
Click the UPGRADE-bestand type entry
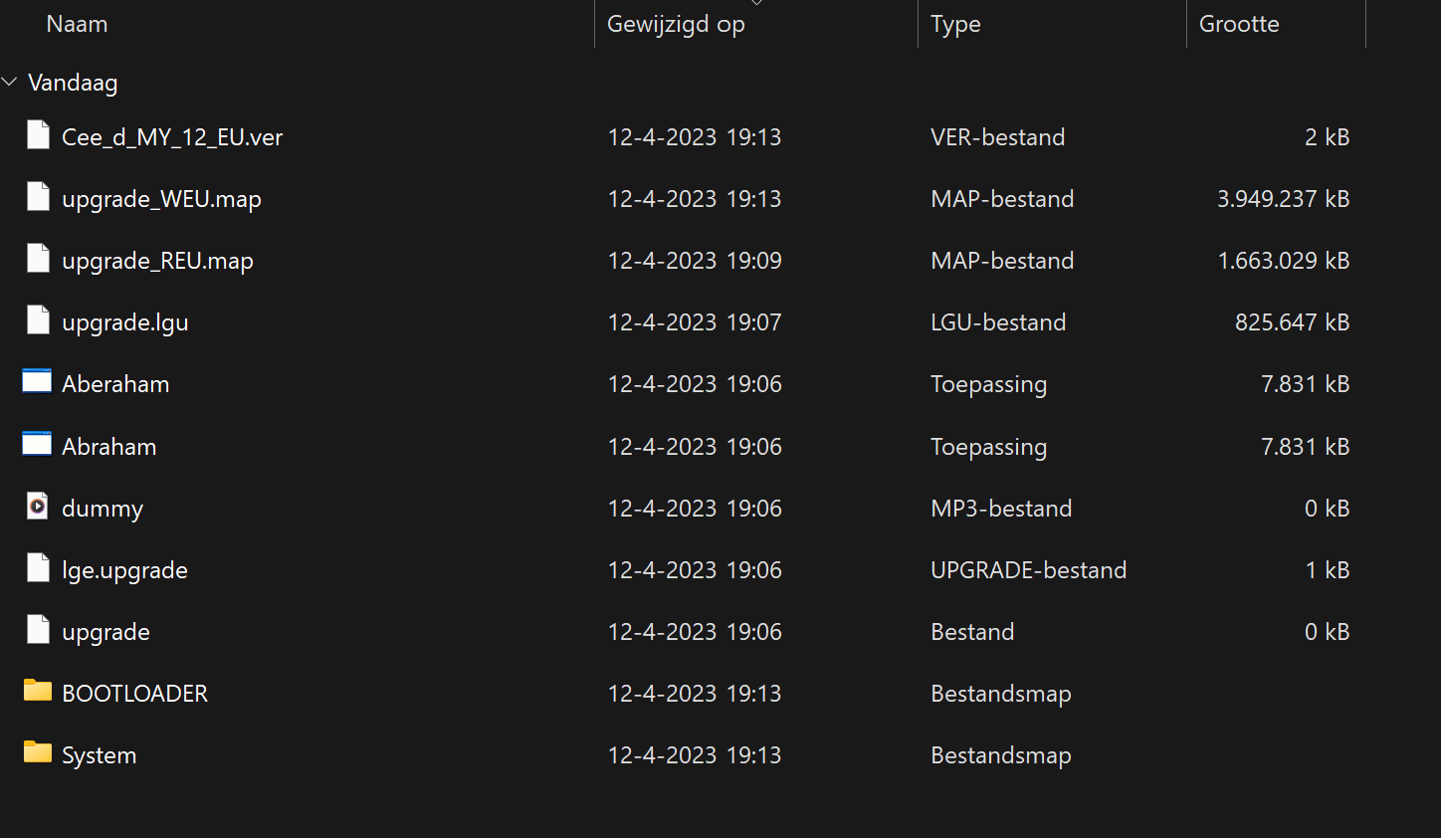(x=1028, y=570)
